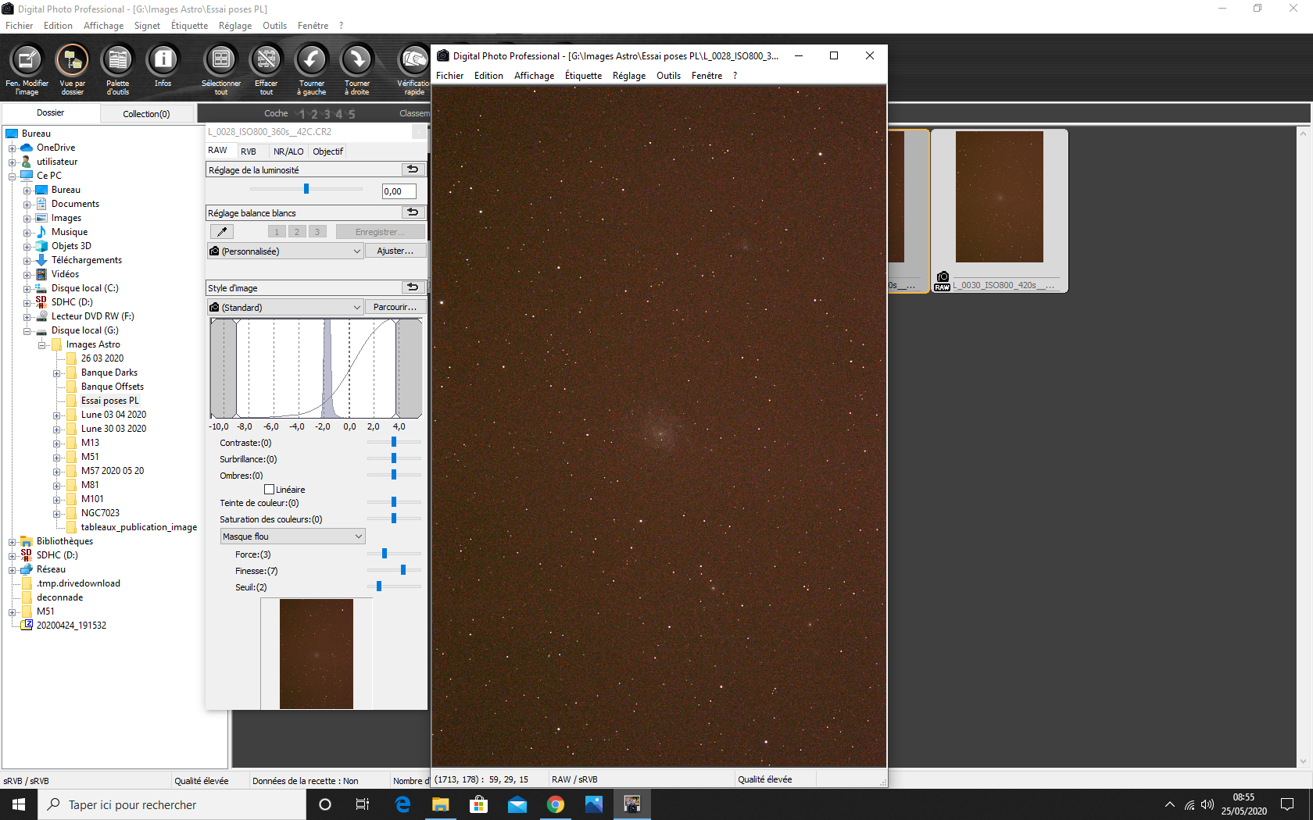This screenshot has height=820, width=1313.
Task: Open Signet menu in main window
Action: coord(147,26)
